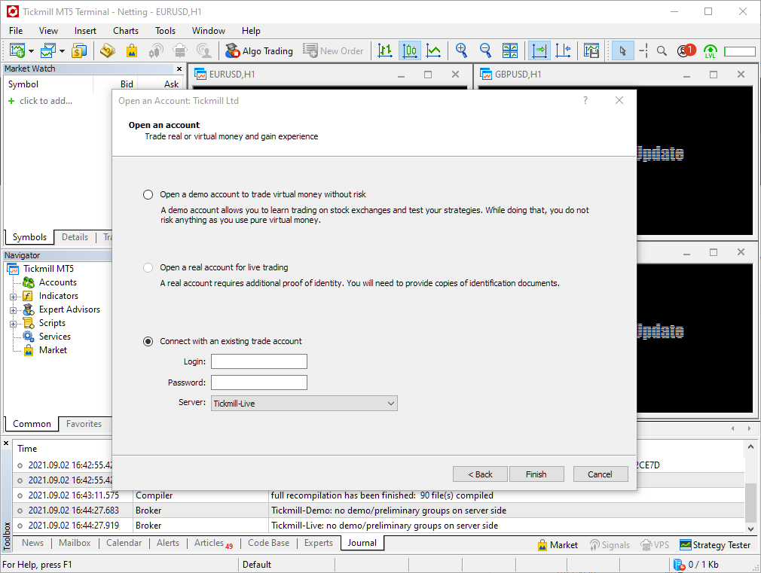The image size is (761, 573).
Task: Open search via the magnifier icon
Action: click(662, 50)
